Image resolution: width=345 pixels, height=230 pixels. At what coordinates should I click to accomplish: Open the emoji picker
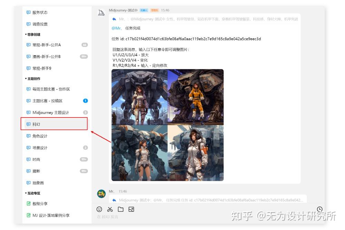tap(99, 209)
